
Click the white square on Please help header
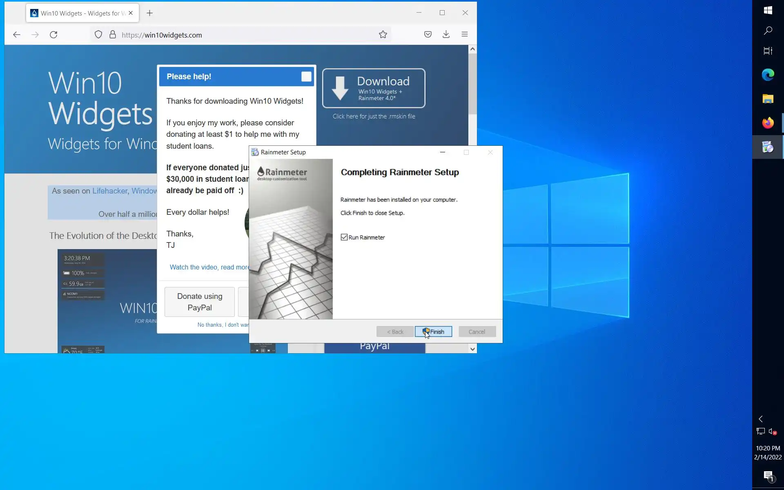pos(306,76)
